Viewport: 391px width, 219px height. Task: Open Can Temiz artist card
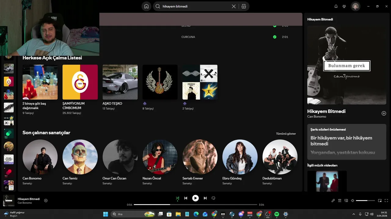(x=80, y=162)
